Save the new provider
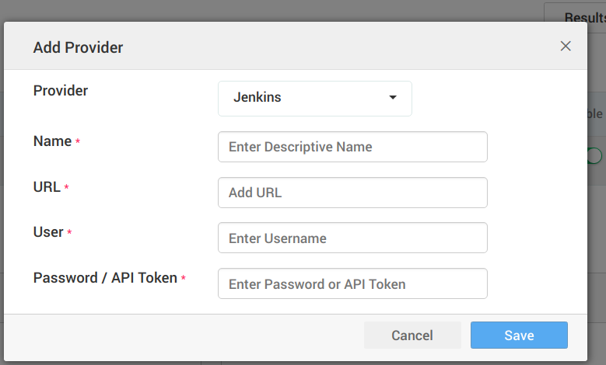The image size is (606, 365). coord(519,335)
